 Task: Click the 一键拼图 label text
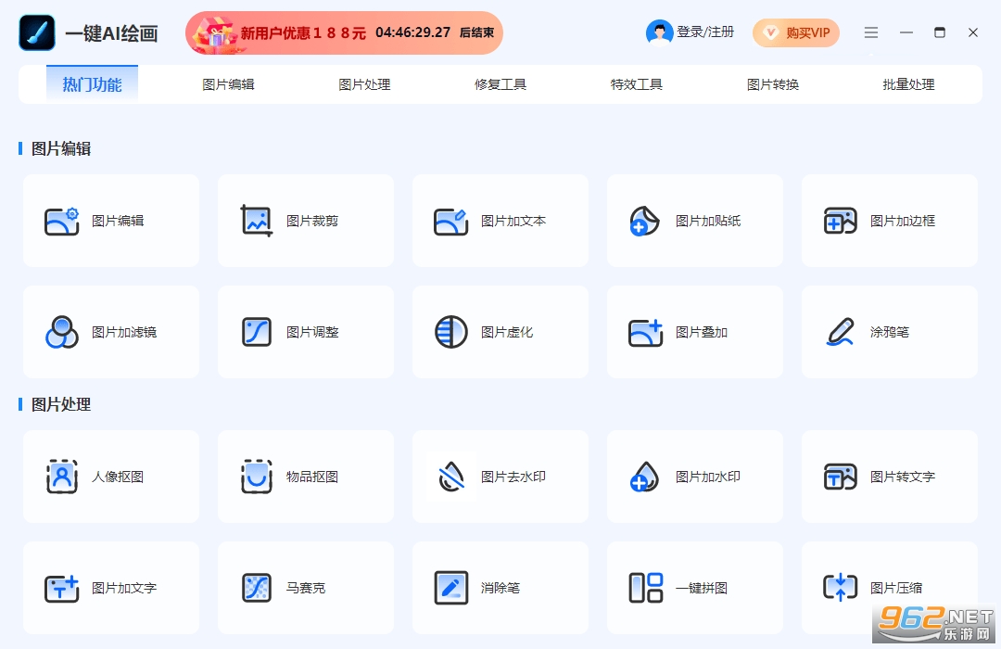702,588
